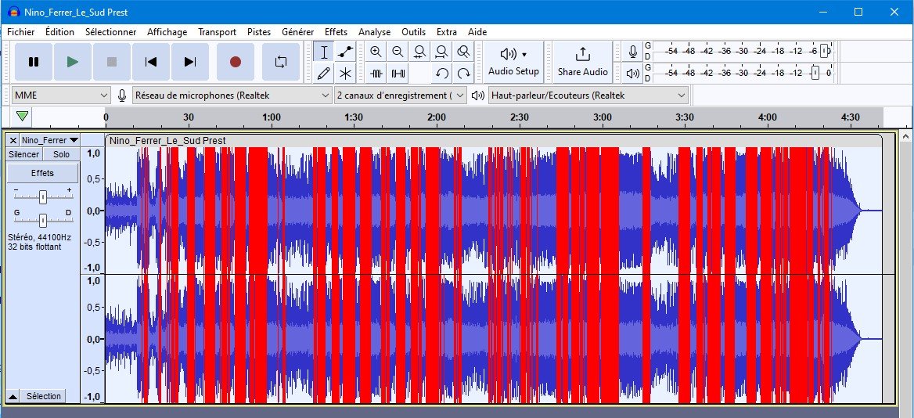
Task: Open the recording channels dropdown
Action: coord(401,95)
